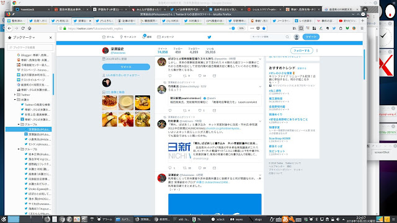The image size is (397, 223).
Task: Open the xclock item in the taskbar
Action: tap(218, 219)
